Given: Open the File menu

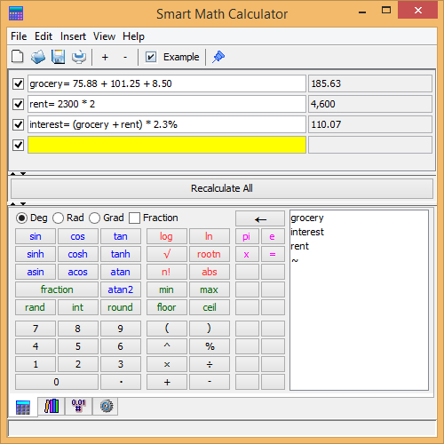Looking at the screenshot, I should (19, 36).
